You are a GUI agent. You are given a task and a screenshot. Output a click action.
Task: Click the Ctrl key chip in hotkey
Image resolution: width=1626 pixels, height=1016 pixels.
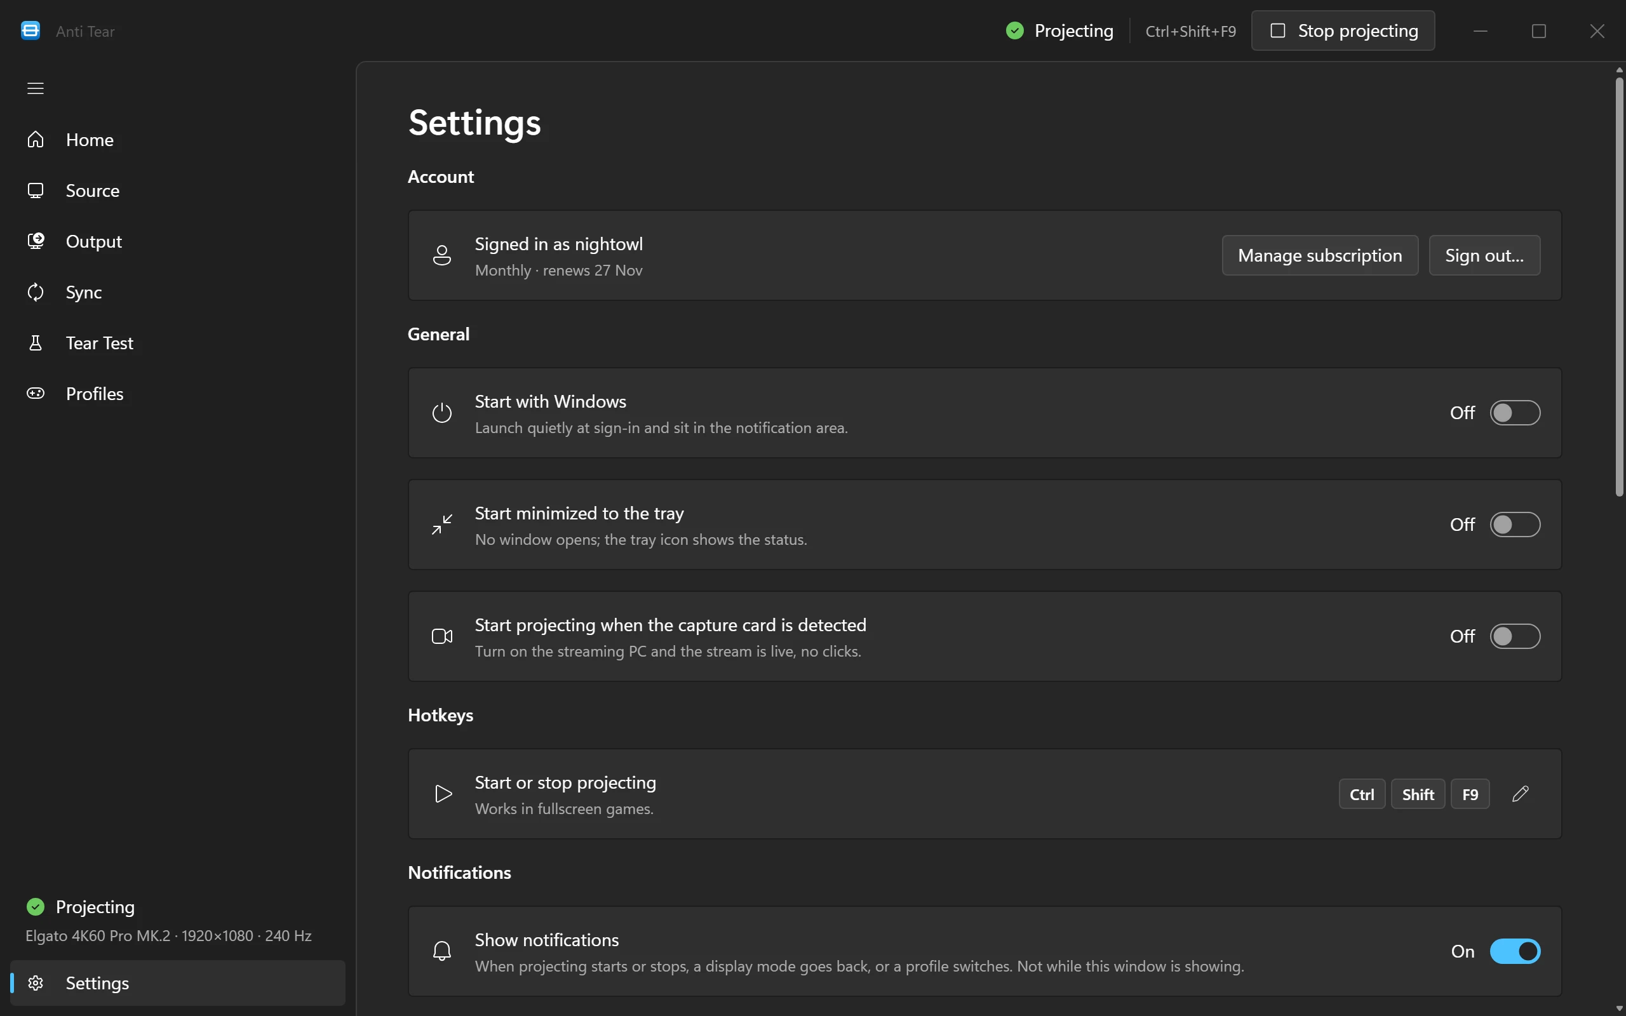(1362, 794)
